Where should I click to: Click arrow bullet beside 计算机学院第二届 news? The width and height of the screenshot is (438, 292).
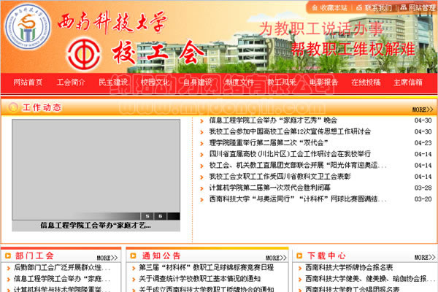tap(201, 188)
